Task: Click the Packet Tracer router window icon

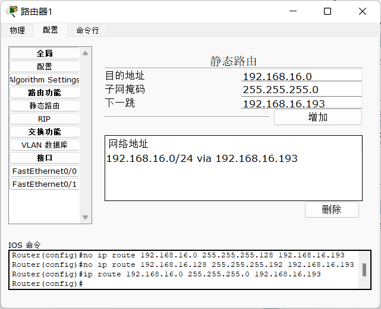Action: [x=12, y=11]
